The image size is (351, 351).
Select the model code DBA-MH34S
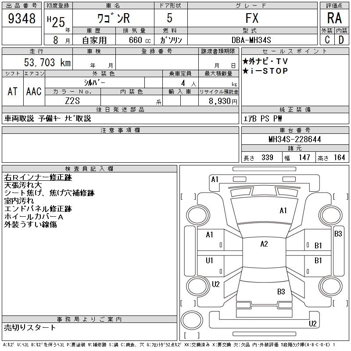tap(251, 40)
